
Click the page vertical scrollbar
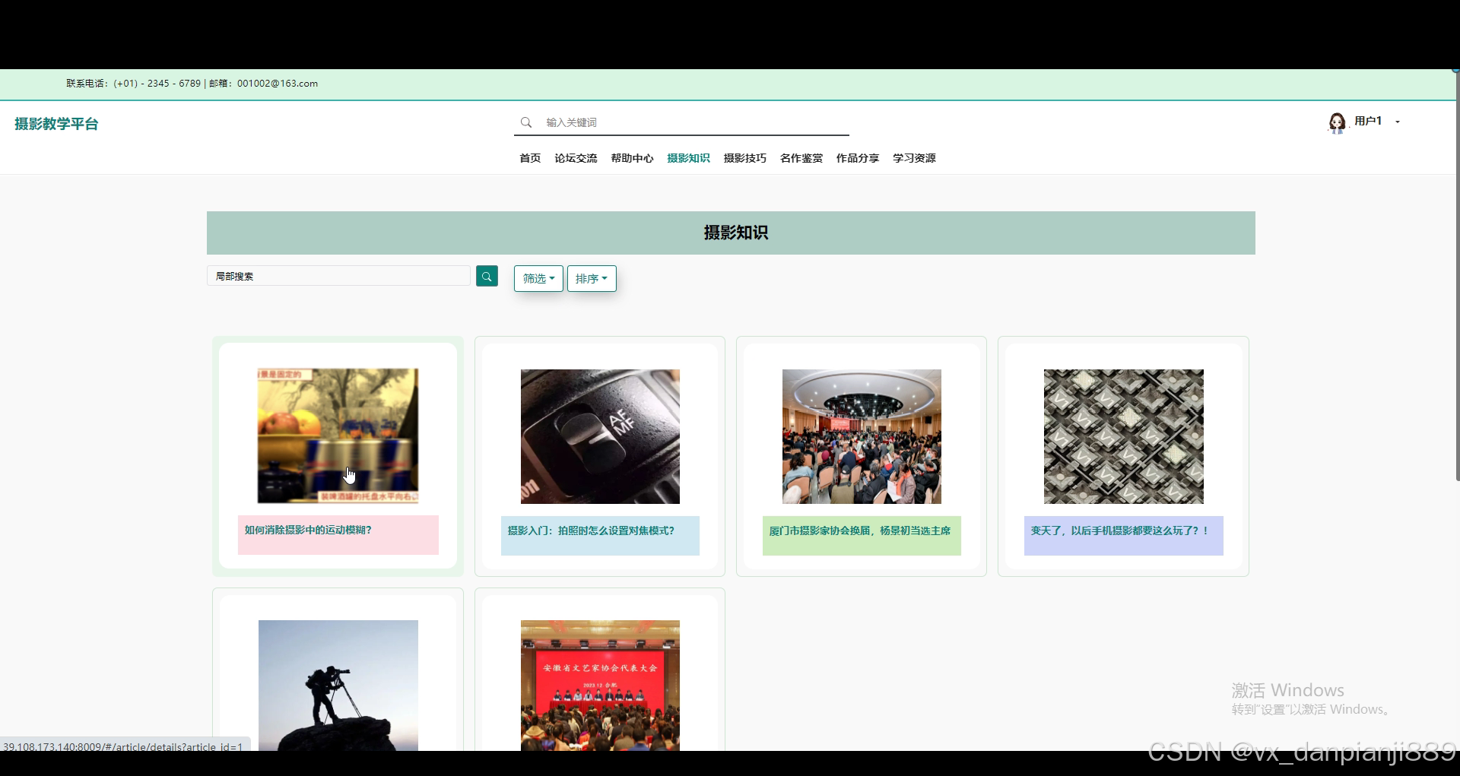[x=1456, y=277]
